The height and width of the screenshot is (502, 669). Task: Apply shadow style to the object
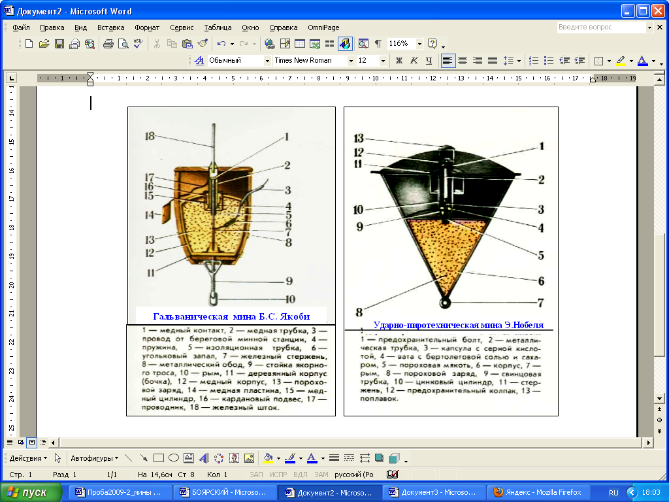click(379, 458)
